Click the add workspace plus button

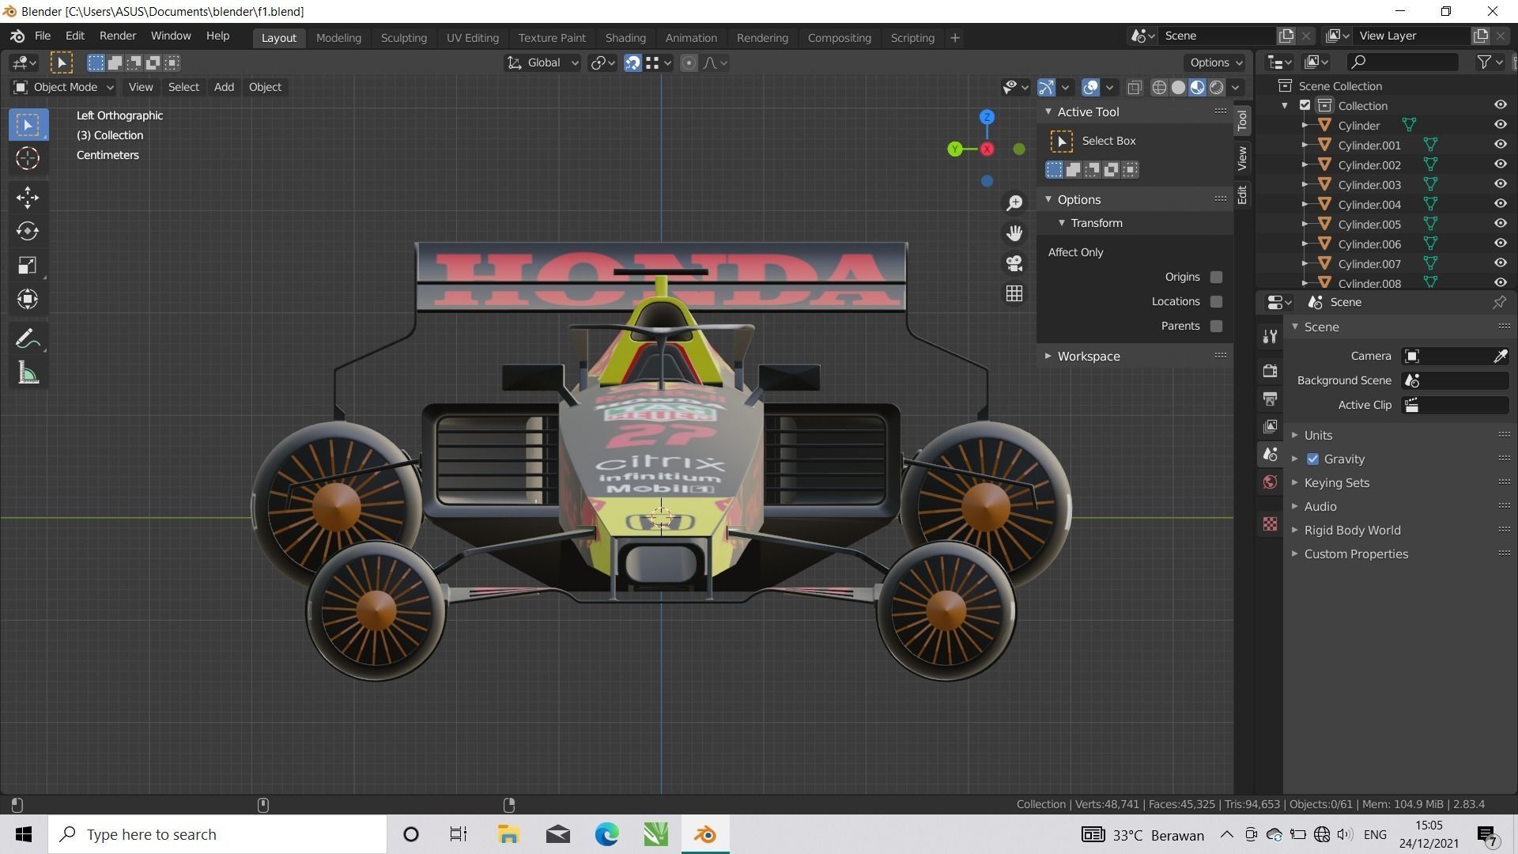click(955, 38)
